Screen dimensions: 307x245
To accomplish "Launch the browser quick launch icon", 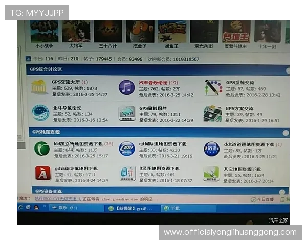I will tap(20, 208).
